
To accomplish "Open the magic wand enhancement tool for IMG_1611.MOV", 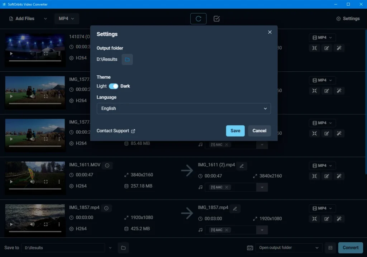I will pos(339,176).
